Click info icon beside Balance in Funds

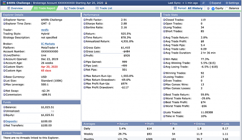(x=4, y=107)
